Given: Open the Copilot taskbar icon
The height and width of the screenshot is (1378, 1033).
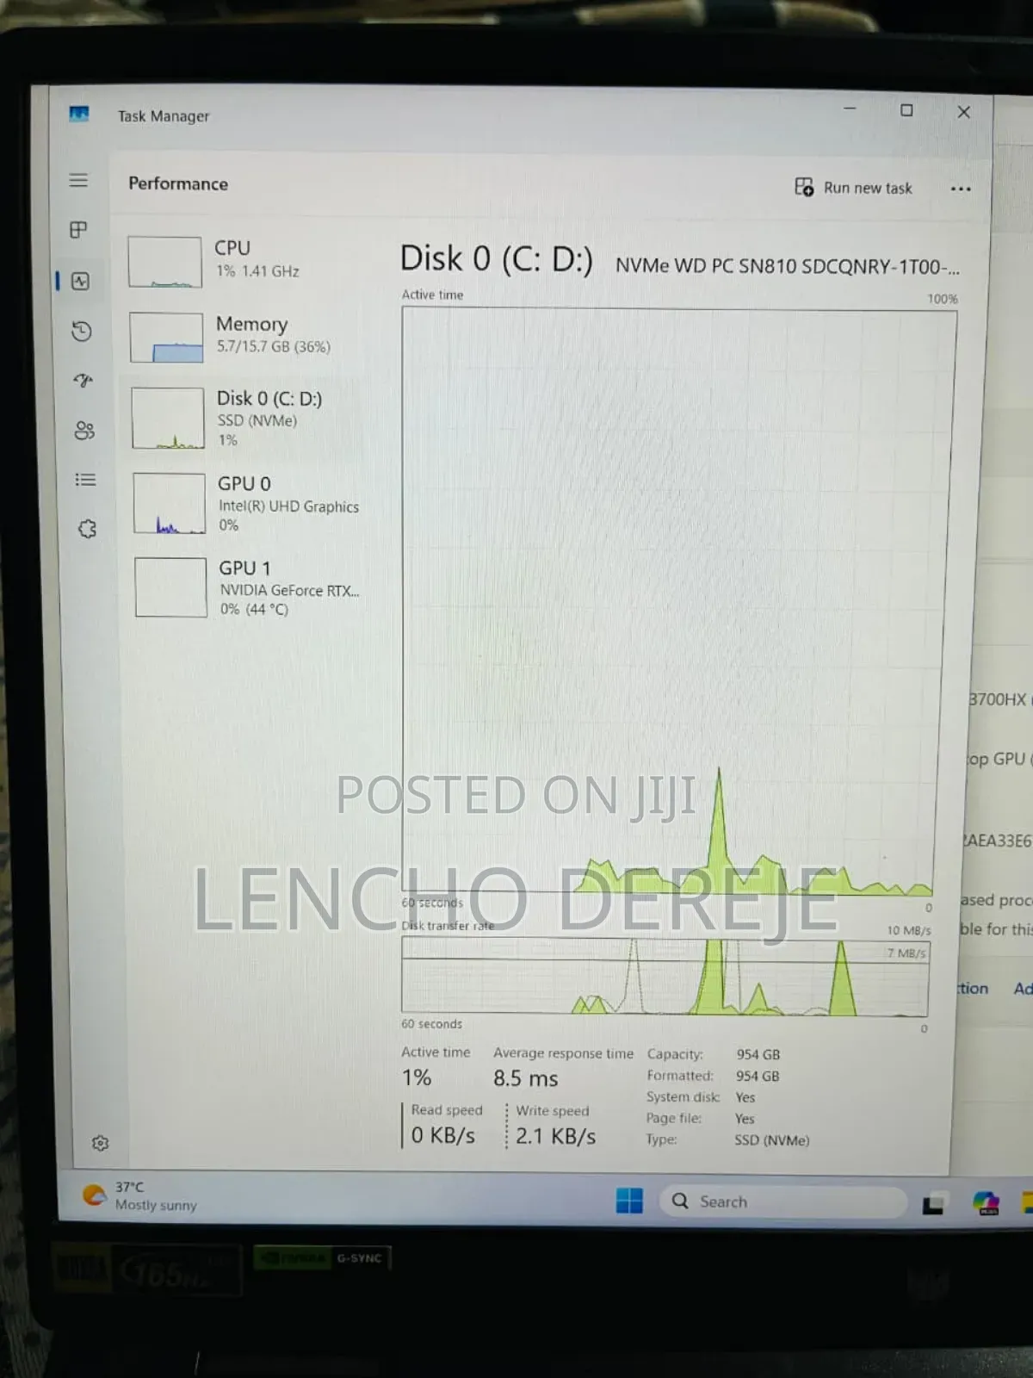Looking at the screenshot, I should pos(986,1203).
